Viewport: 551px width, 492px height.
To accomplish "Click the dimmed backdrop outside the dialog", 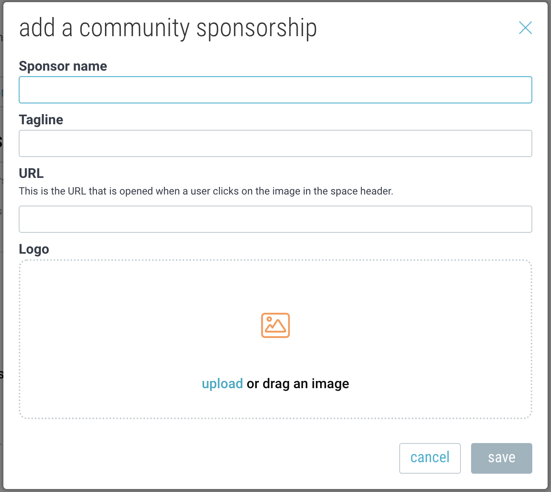I will (1, 255).
